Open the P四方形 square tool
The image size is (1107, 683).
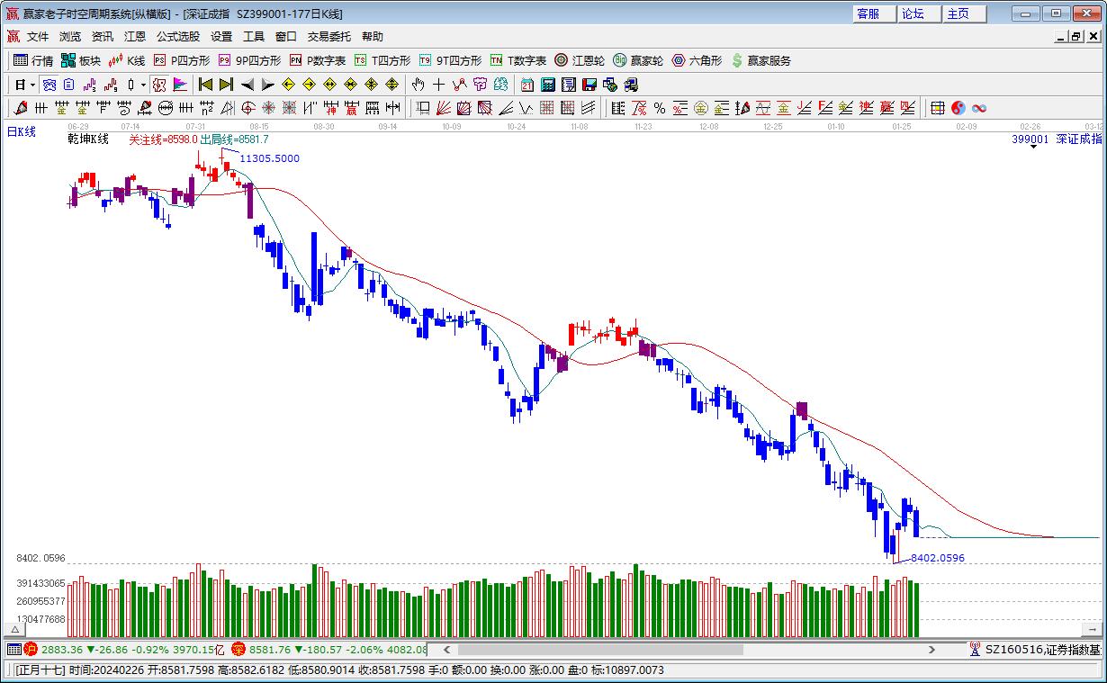tap(182, 60)
